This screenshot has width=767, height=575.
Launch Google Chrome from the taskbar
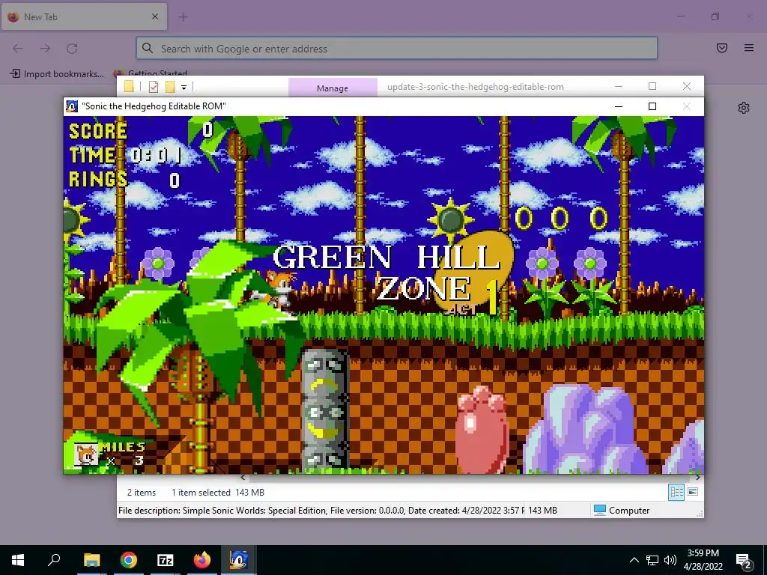tap(129, 560)
